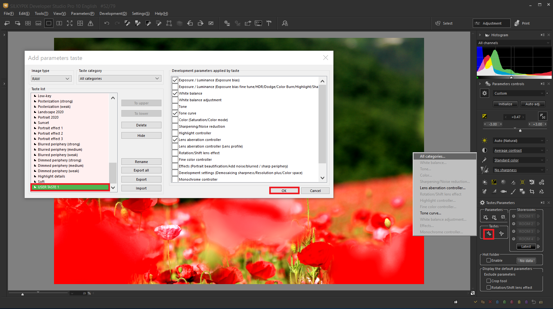Rotate image left toolbar icon
Viewport: 553px width, 309px height.
[190, 23]
